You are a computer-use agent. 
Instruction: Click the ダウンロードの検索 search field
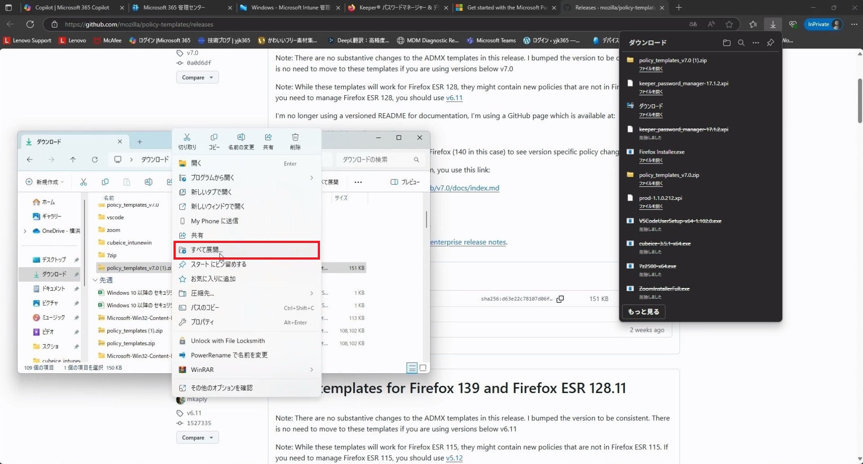coord(375,160)
